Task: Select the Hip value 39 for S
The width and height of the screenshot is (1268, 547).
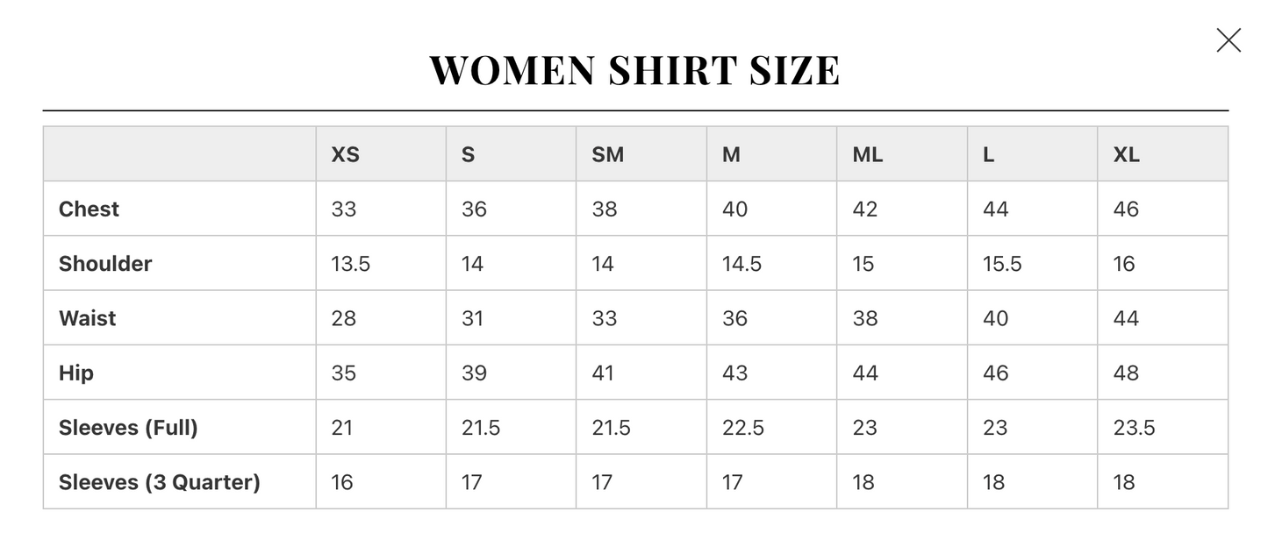Action: pos(474,373)
